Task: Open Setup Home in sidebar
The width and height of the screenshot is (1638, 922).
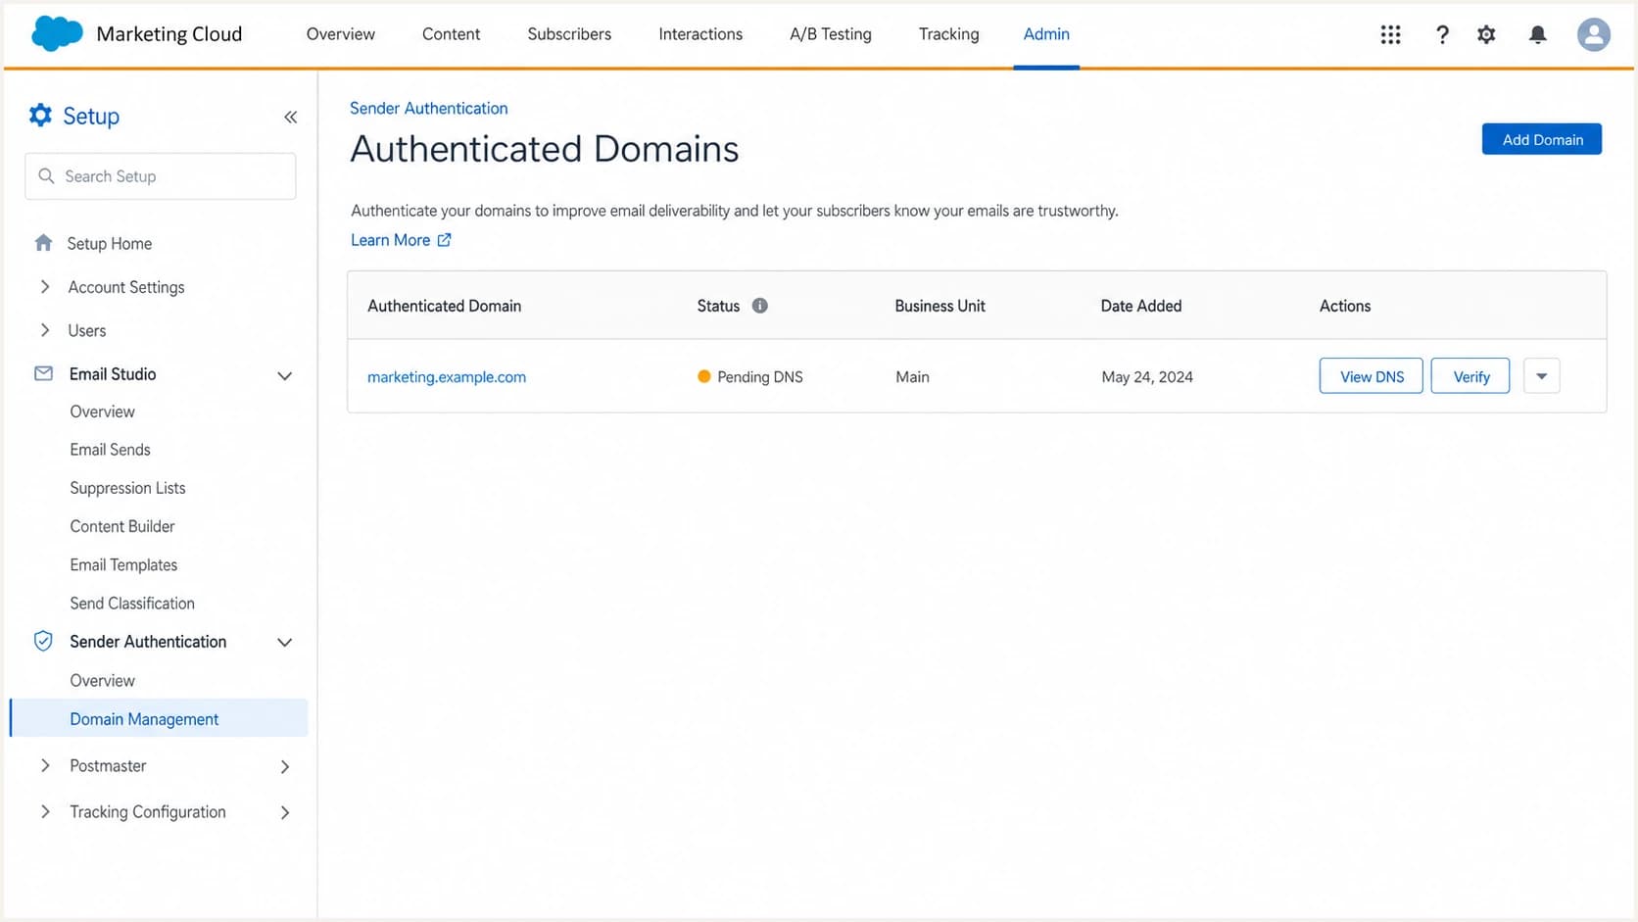Action: (109, 243)
